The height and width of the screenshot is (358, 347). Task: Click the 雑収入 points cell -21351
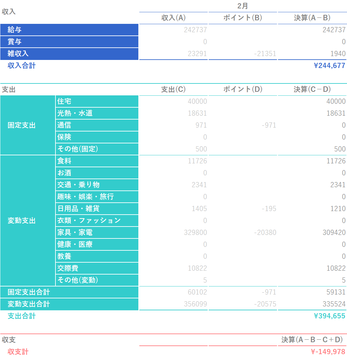(x=265, y=54)
